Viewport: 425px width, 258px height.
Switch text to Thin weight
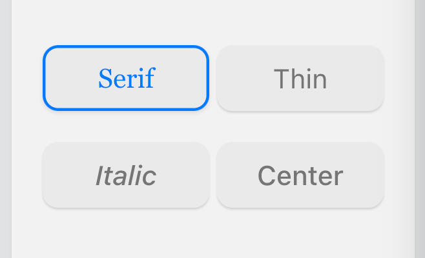(x=300, y=78)
